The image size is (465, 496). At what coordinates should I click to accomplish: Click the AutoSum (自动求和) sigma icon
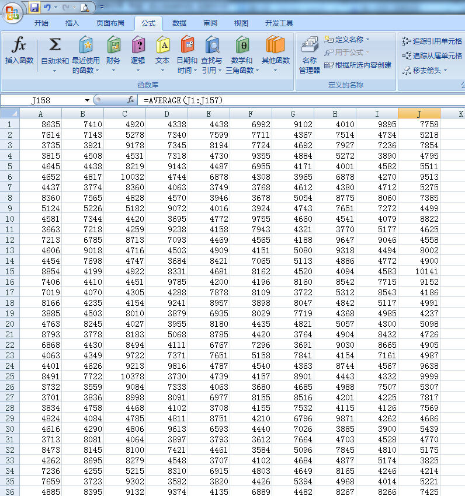pos(54,46)
